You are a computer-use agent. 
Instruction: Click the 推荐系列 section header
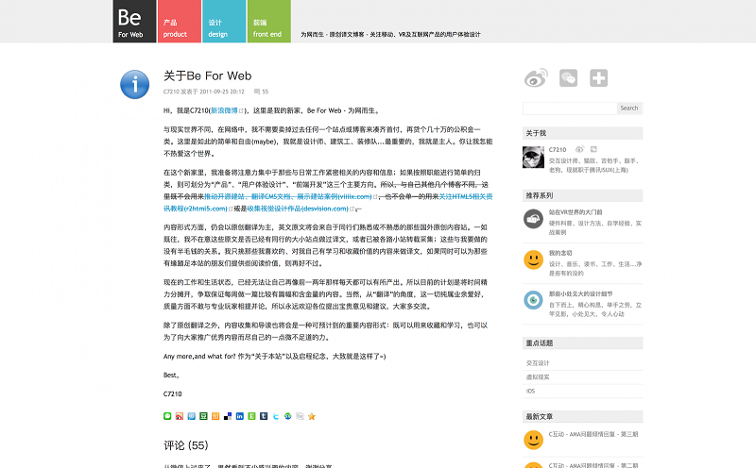point(582,195)
